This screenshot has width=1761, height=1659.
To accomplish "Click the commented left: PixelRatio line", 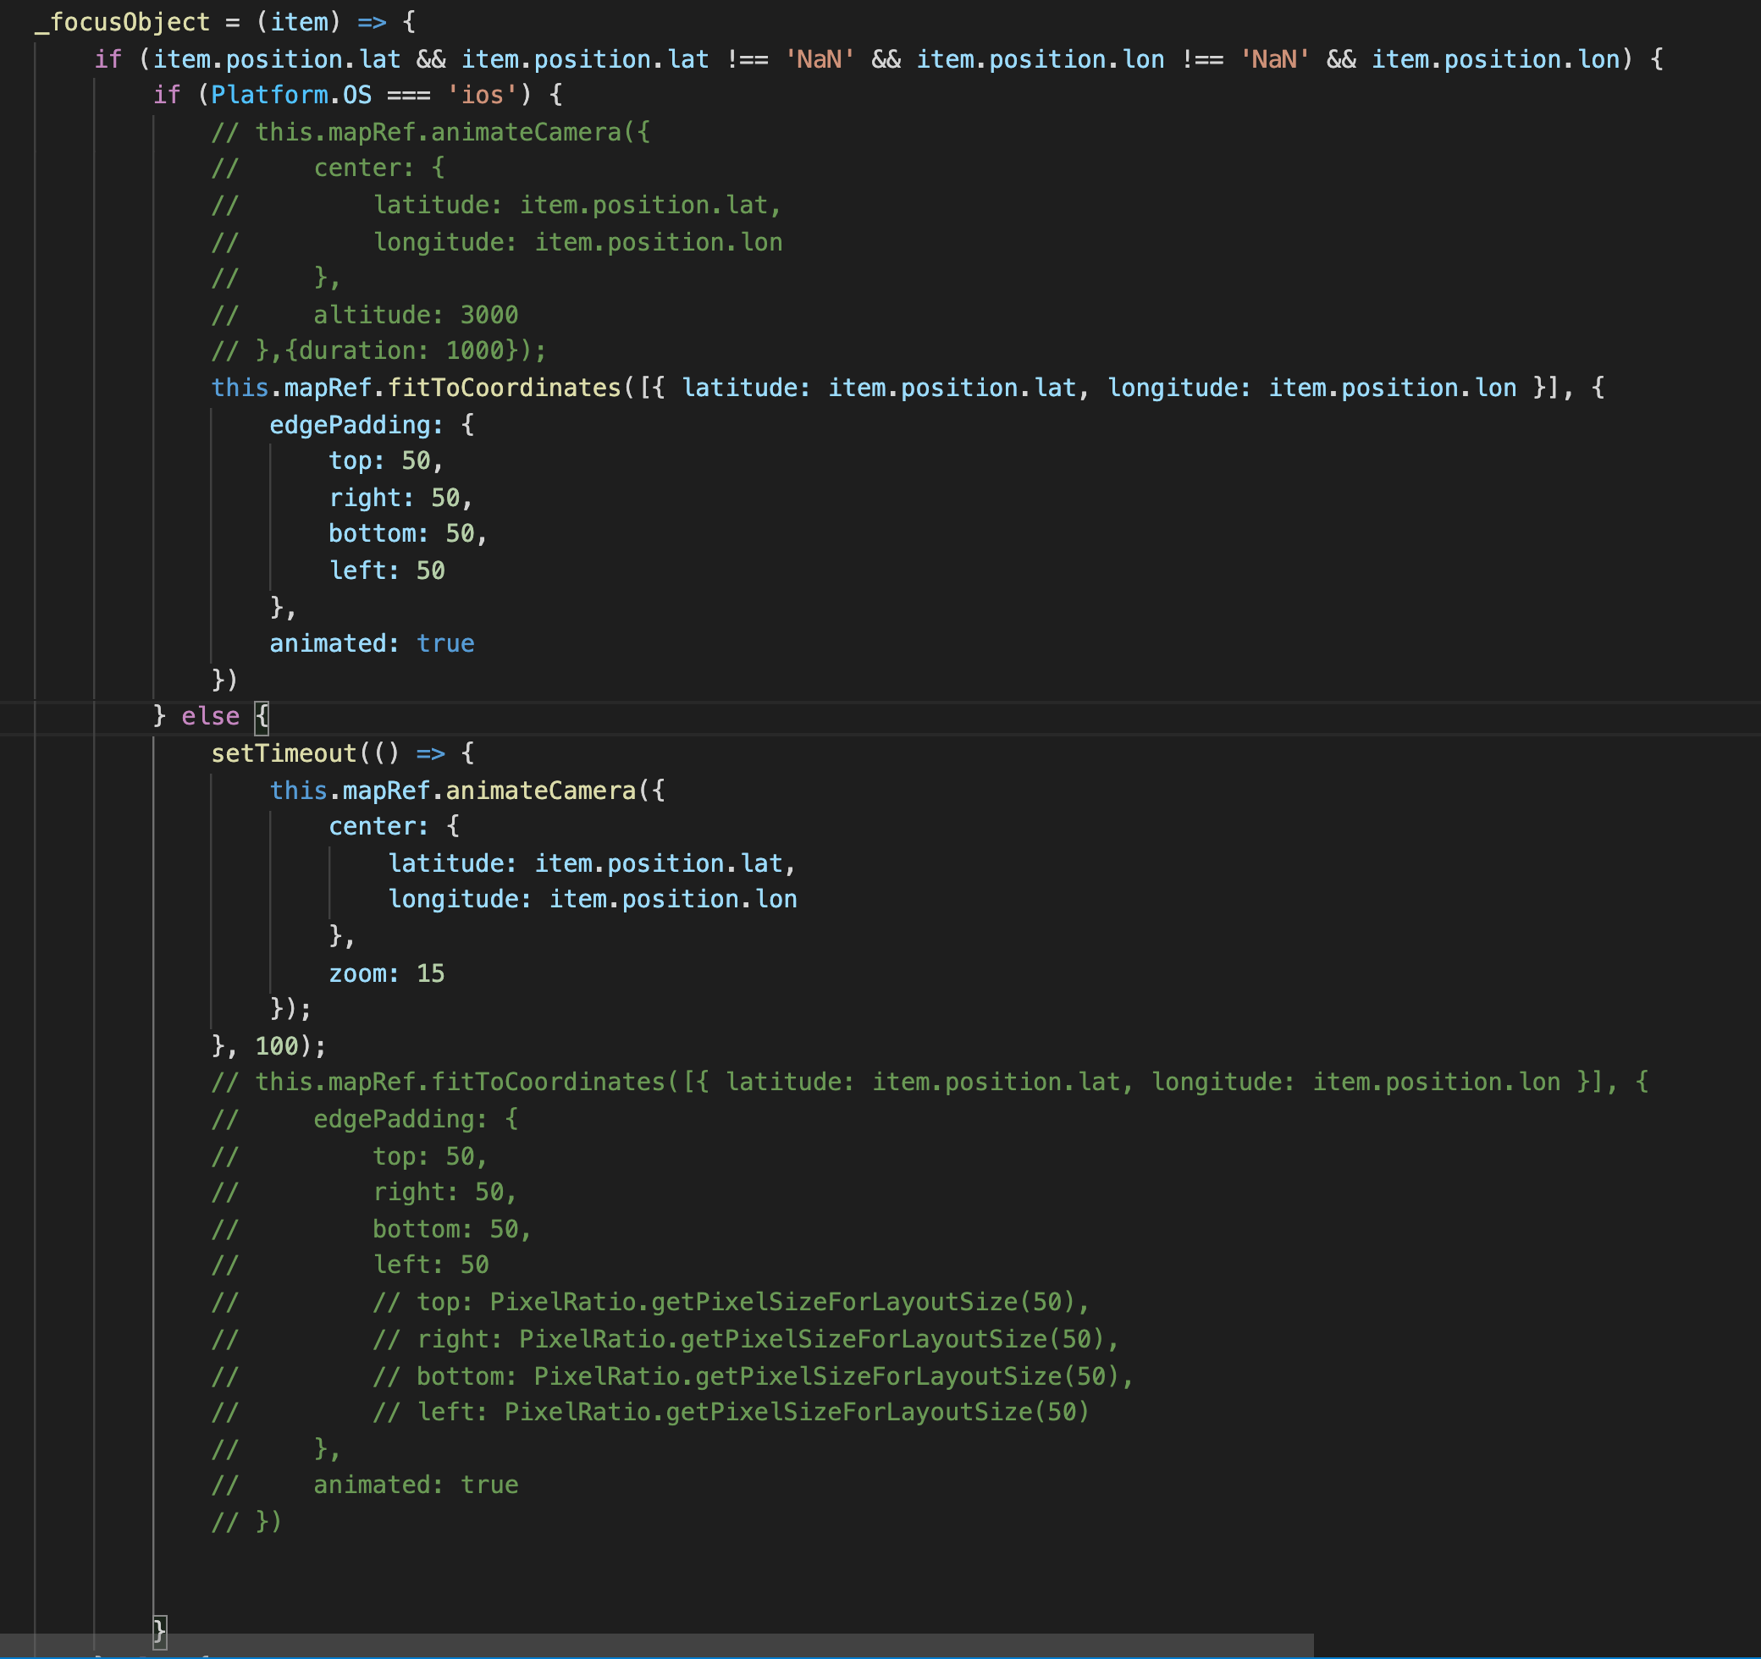I will [730, 1412].
